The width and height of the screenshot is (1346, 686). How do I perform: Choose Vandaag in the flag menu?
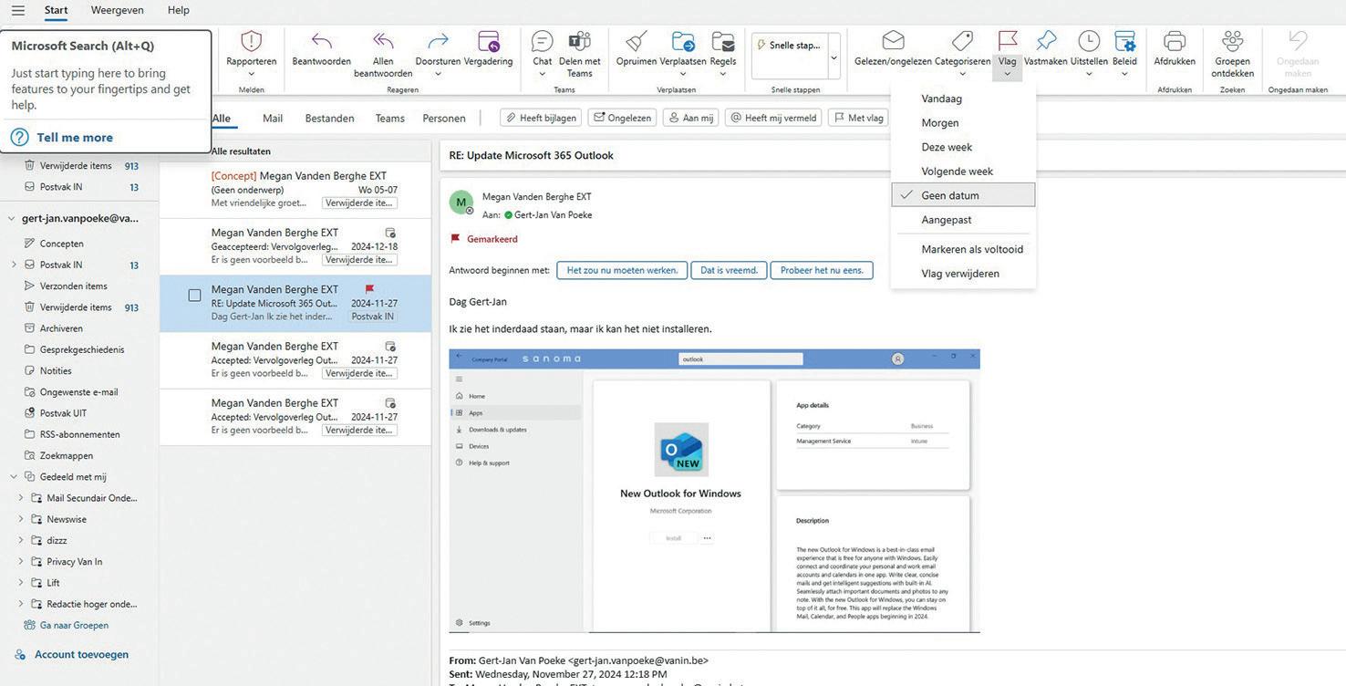tap(963, 99)
